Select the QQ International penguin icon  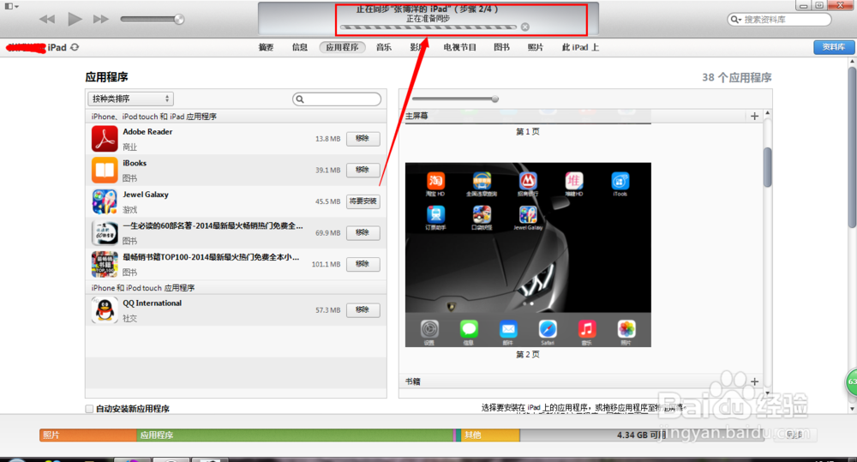pyautogui.click(x=105, y=310)
